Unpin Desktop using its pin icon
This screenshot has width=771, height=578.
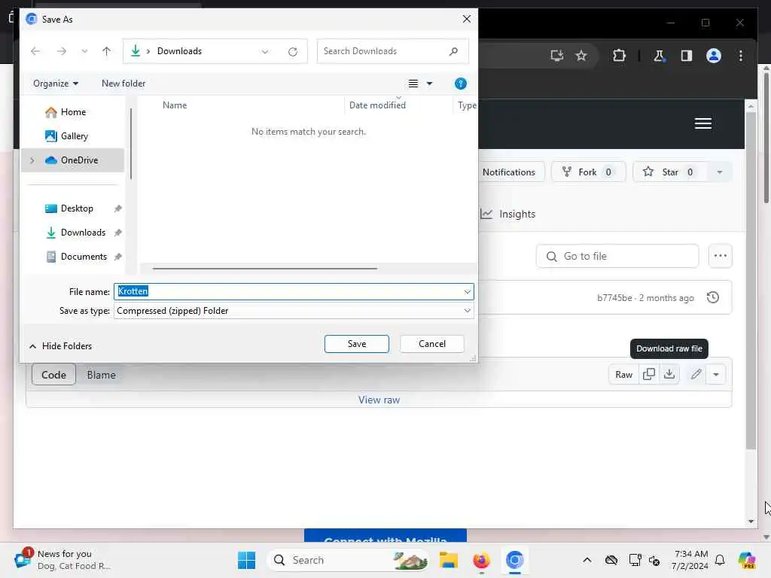[118, 208]
